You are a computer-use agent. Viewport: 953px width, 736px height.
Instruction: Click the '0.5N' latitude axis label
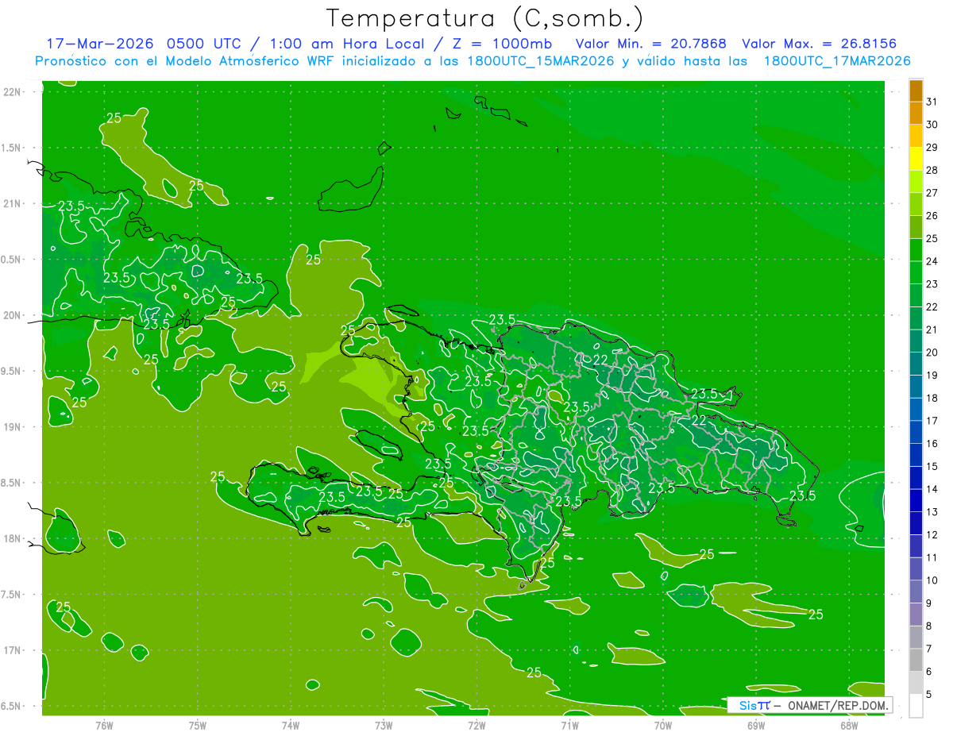12,260
